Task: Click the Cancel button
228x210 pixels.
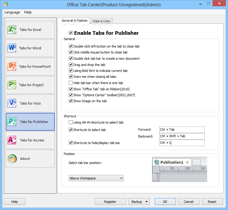Action: tap(189, 202)
